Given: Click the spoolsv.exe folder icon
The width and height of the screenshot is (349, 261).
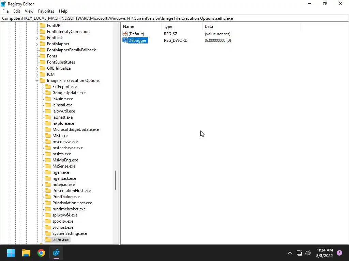Looking at the screenshot, I should point(48,221).
